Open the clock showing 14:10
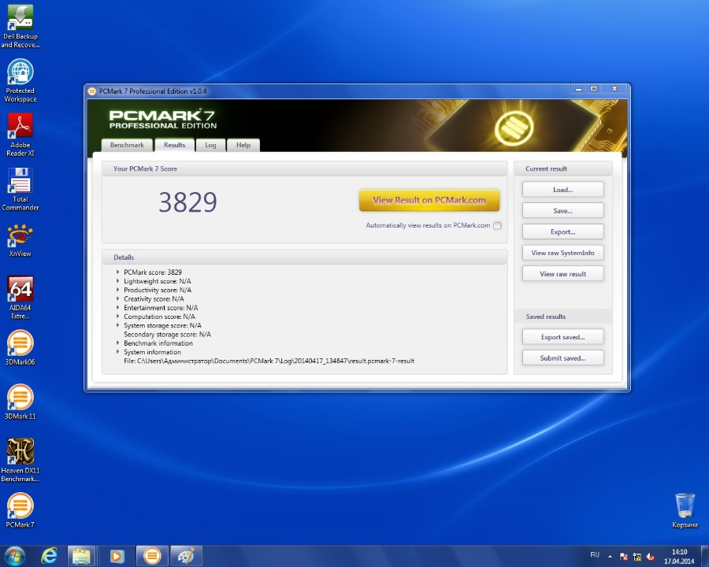This screenshot has width=709, height=567. click(x=679, y=557)
